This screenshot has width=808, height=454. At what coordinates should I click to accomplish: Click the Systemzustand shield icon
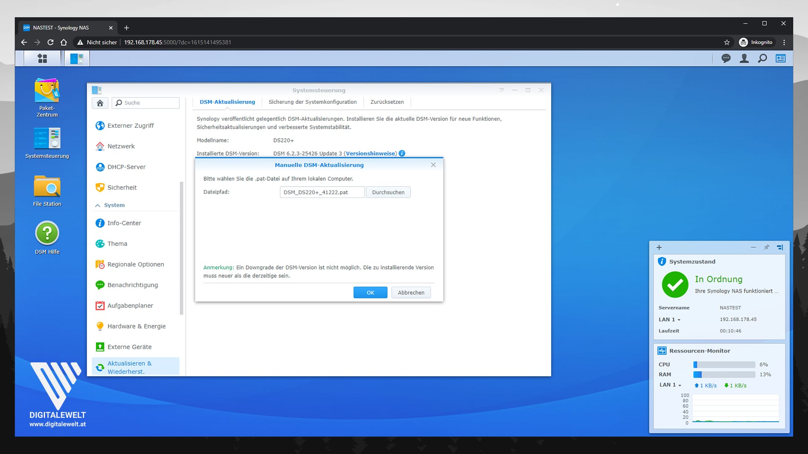(662, 261)
